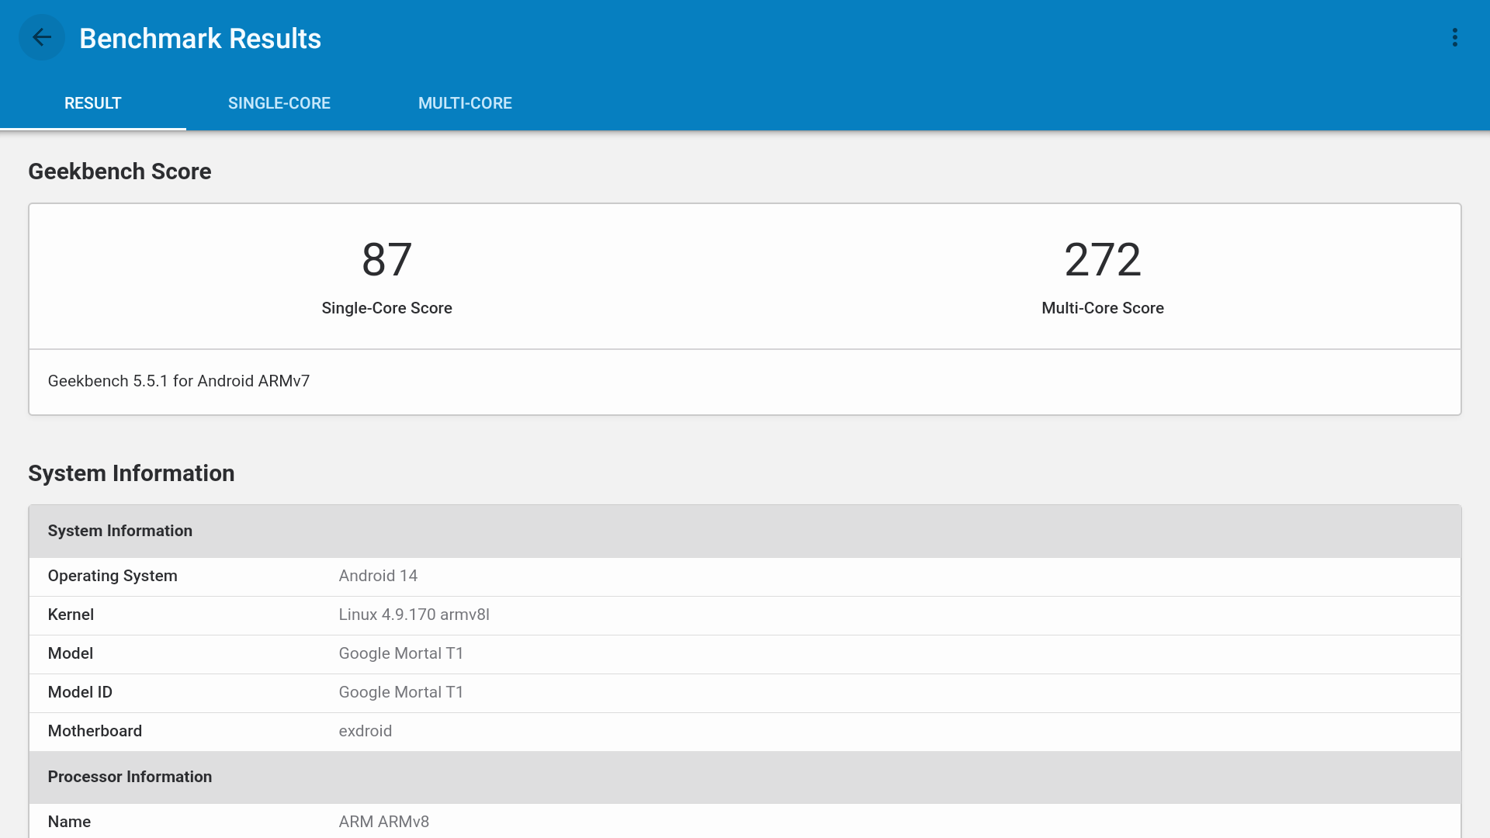Viewport: 1490px width, 838px height.
Task: Switch to the MULTI-CORE tab
Action: tap(465, 103)
